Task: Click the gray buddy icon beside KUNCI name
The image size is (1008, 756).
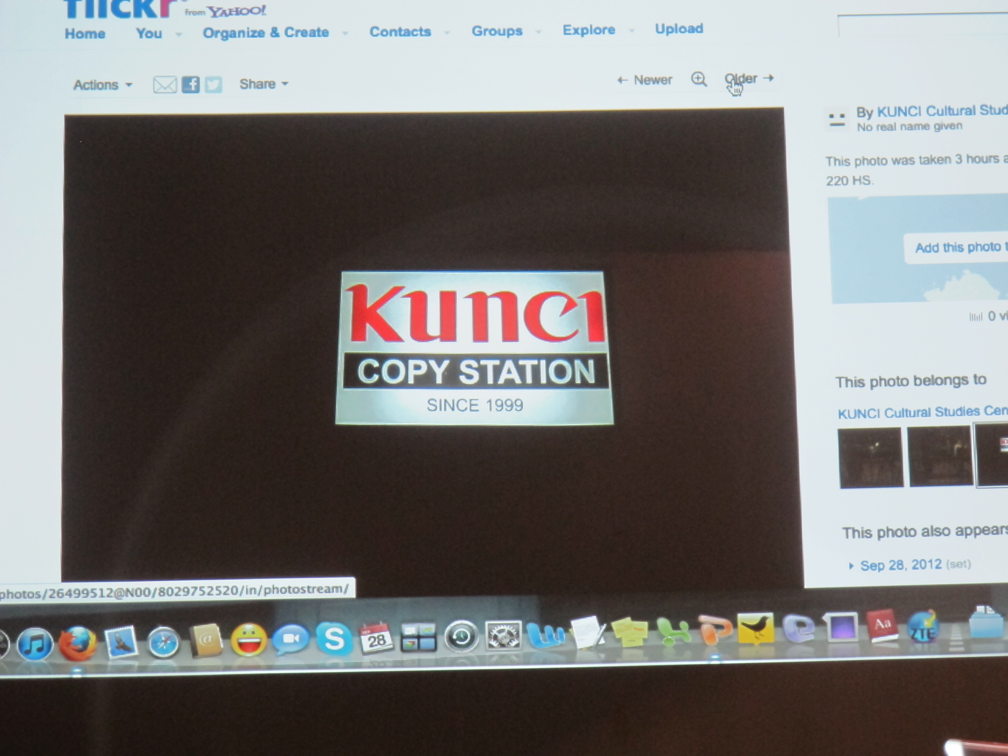Action: [837, 120]
